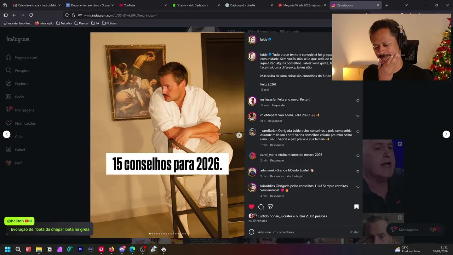Image resolution: width=453 pixels, height=255 pixels.
Task: Open File Explorer from taskbar
Action: tap(39, 249)
